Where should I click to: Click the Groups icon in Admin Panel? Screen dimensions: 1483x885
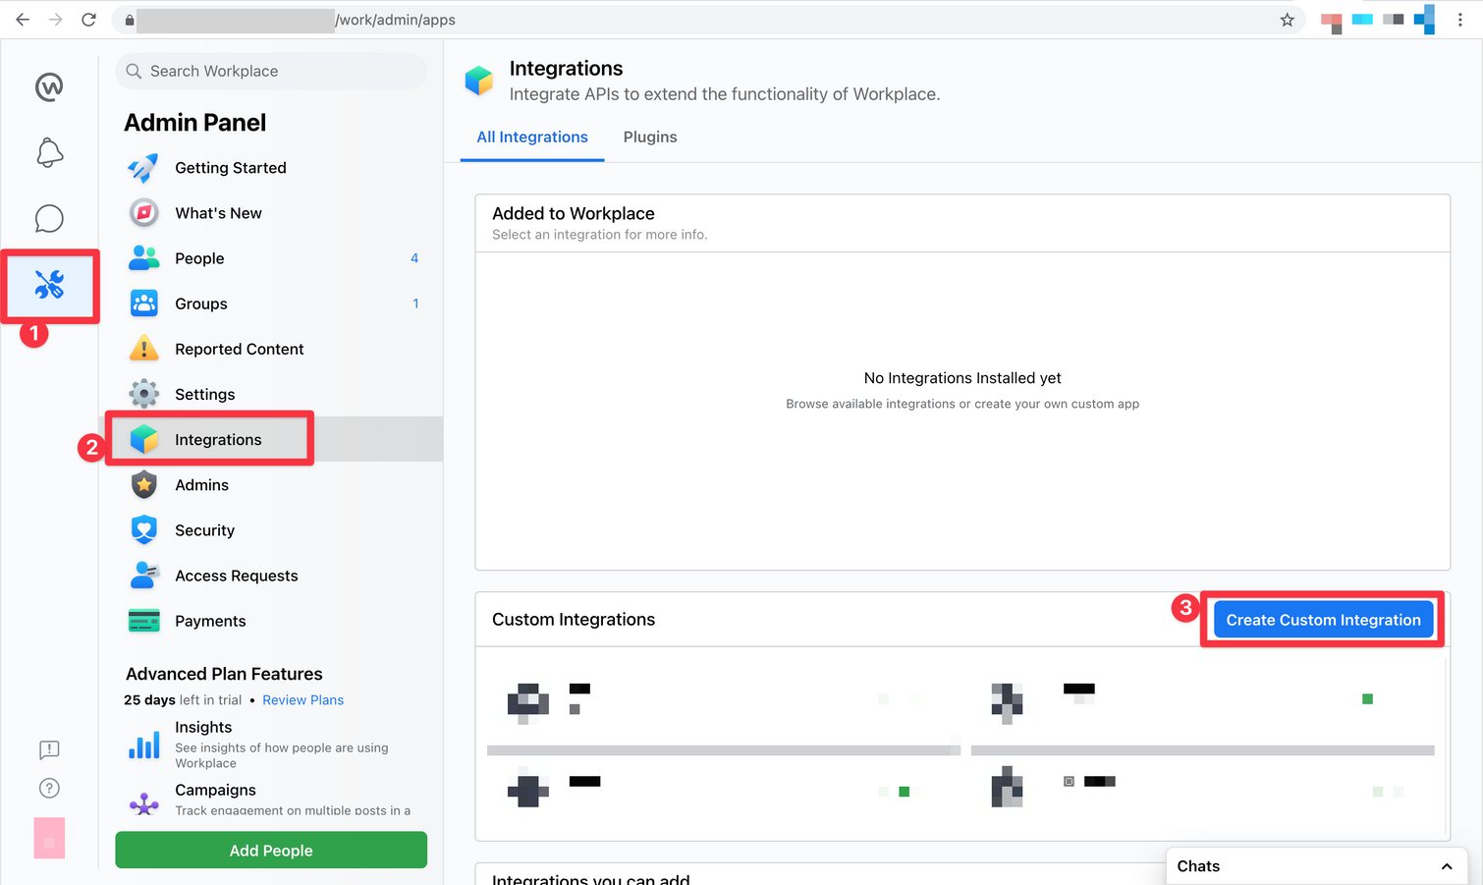tap(143, 304)
